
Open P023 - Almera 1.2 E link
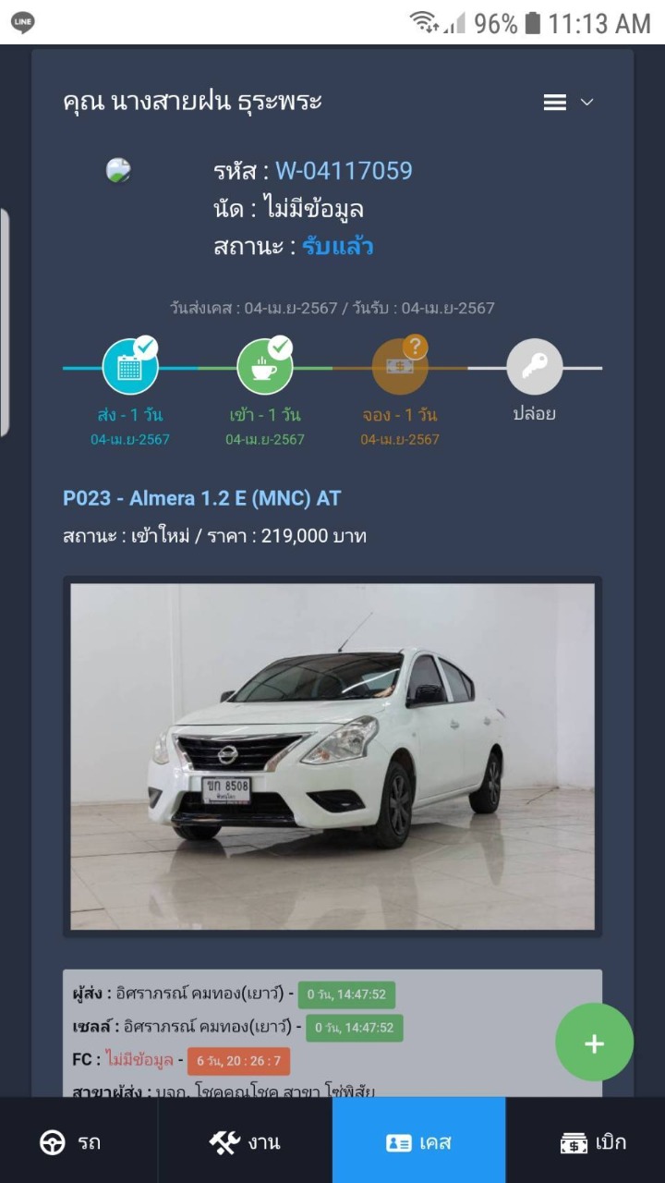tap(201, 498)
